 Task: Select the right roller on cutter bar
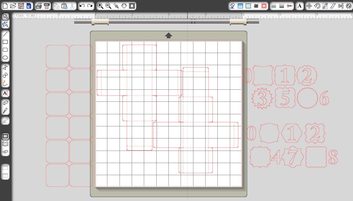pos(238,22)
